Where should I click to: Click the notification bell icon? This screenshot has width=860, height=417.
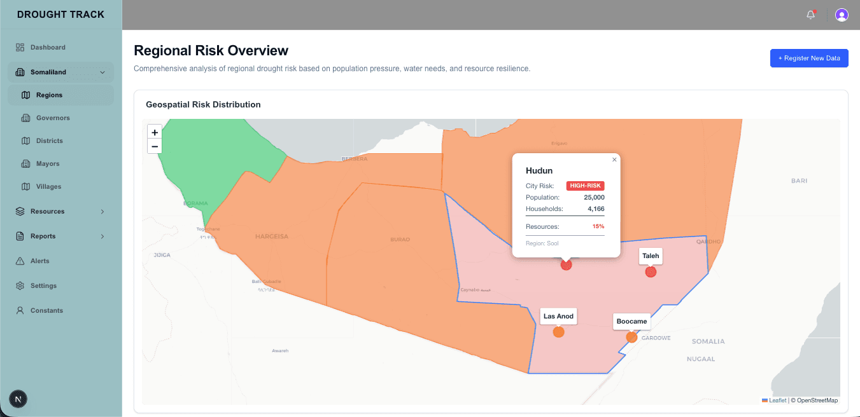coord(810,15)
